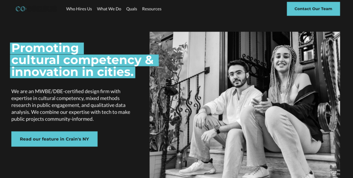Click the phone held by the woman

tap(264, 97)
